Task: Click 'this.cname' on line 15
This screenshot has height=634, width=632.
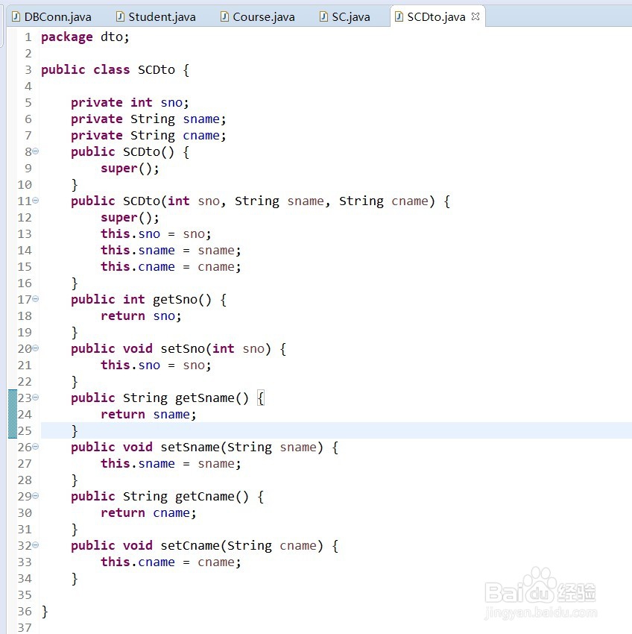Action: click(x=138, y=267)
